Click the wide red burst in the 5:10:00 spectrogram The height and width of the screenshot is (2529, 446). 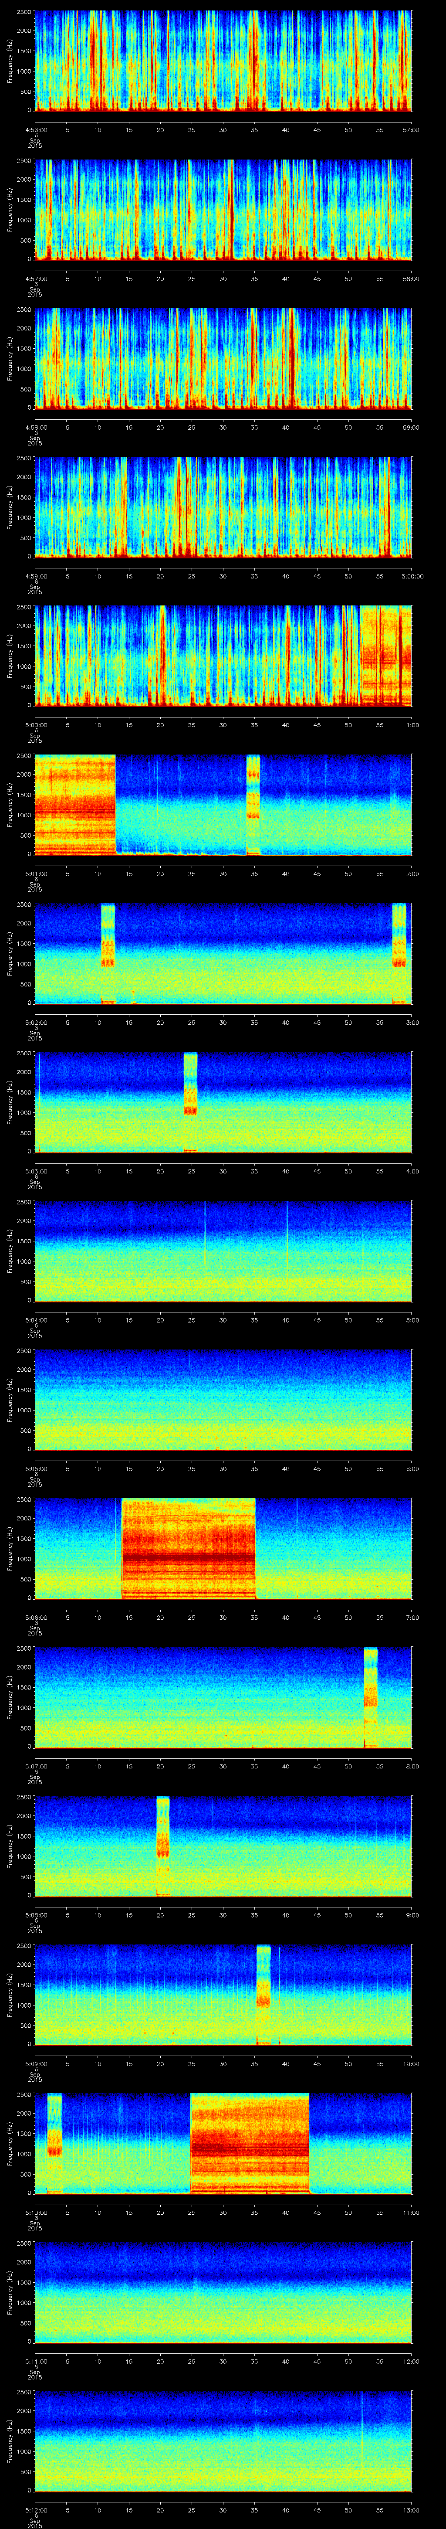point(249,2142)
